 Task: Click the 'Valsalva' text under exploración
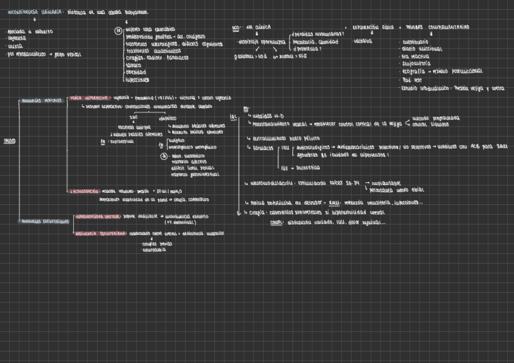pyautogui.click(x=362, y=42)
